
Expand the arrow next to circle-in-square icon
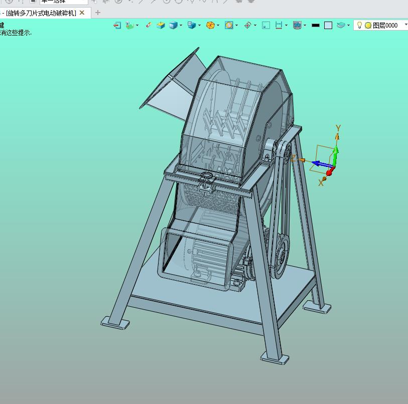236,26
